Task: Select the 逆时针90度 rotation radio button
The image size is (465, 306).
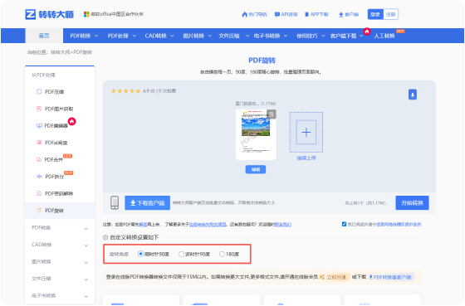Action: [x=181, y=254]
